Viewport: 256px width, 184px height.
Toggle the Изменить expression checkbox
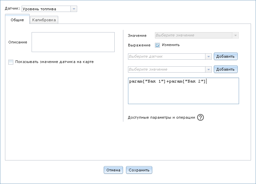[158, 45]
